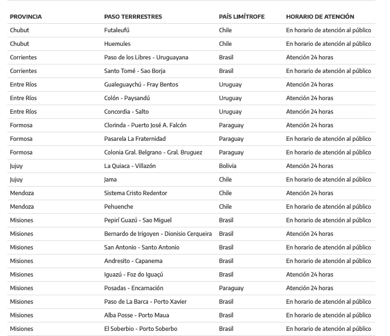The width and height of the screenshot is (390, 336).
Task: Select Sistema Cristo Redentor cell
Action: tap(136, 193)
